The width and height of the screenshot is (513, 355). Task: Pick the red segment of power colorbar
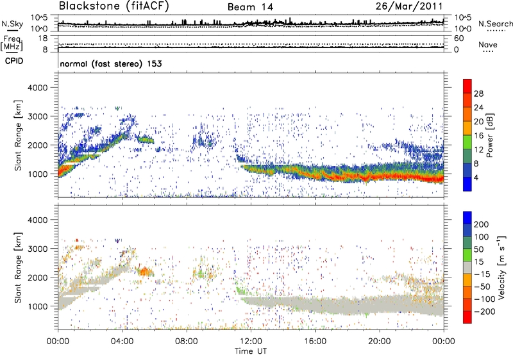pos(467,86)
